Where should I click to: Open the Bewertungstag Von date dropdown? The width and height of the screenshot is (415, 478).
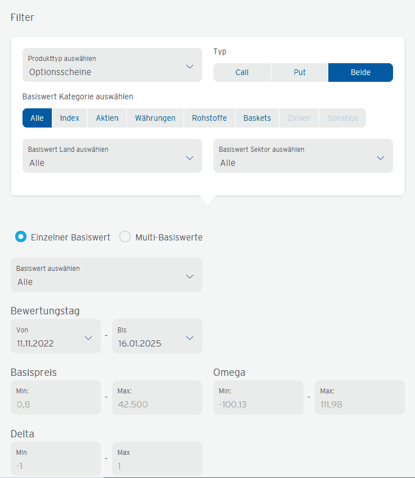55,336
